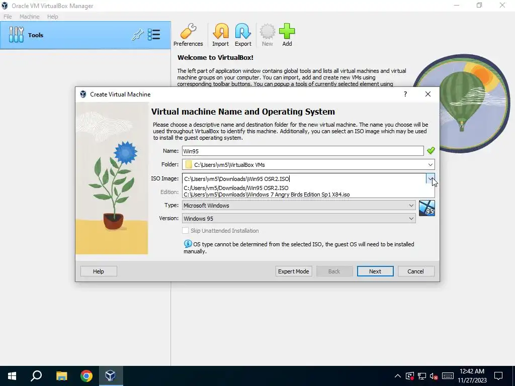Click the New machine toolbar icon
Screen dimensions: 515x386
point(267,35)
